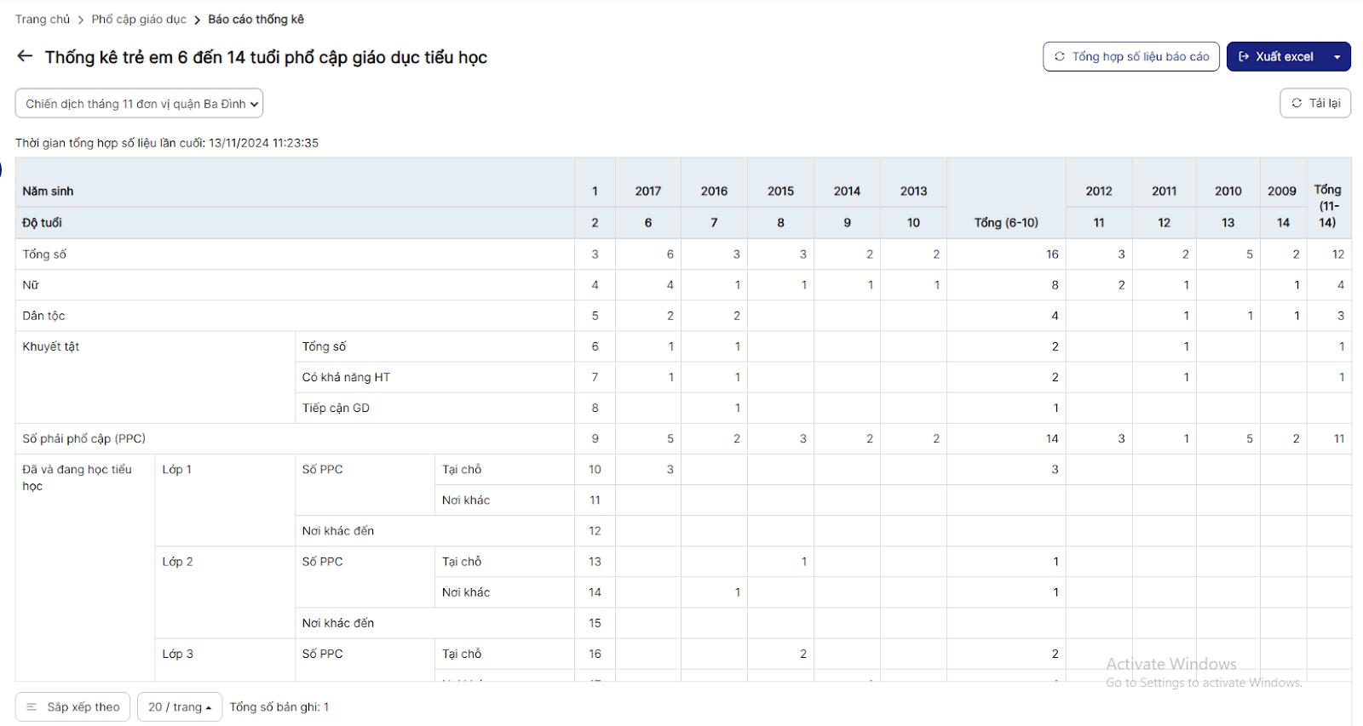
Task: Open Phổ cập giáo dục breadcrumb link
Action: pos(139,20)
